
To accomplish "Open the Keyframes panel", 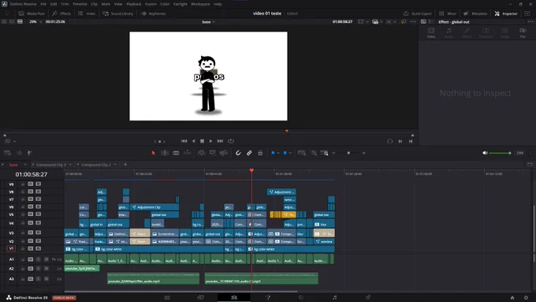I will point(153,13).
